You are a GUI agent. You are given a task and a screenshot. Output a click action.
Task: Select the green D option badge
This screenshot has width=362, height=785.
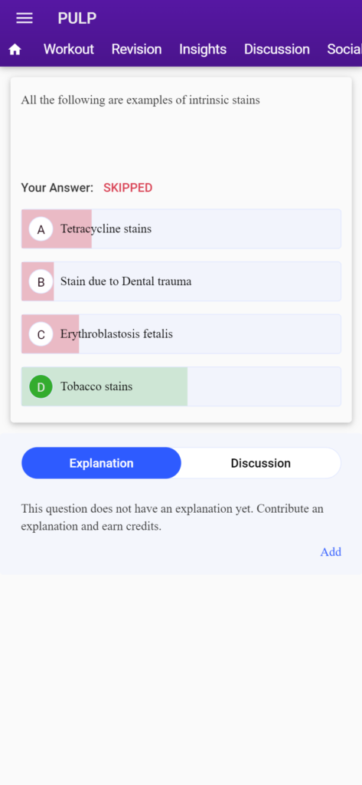[41, 387]
